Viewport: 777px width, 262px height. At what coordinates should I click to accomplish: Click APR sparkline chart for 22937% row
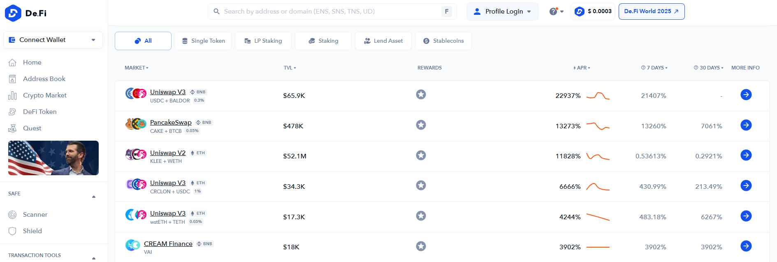(x=598, y=96)
